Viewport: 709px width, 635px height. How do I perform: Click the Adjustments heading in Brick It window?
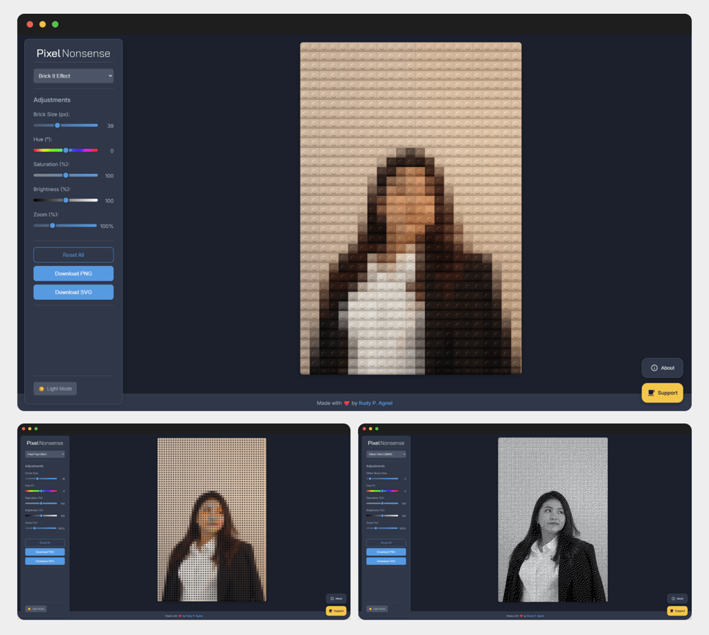[52, 100]
